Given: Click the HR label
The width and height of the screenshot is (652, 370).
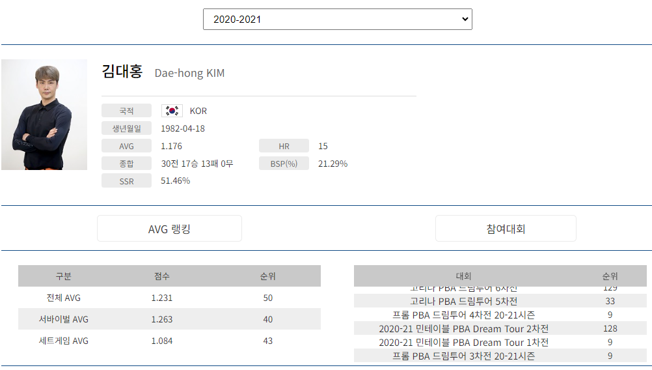Looking at the screenshot, I should pos(284,146).
